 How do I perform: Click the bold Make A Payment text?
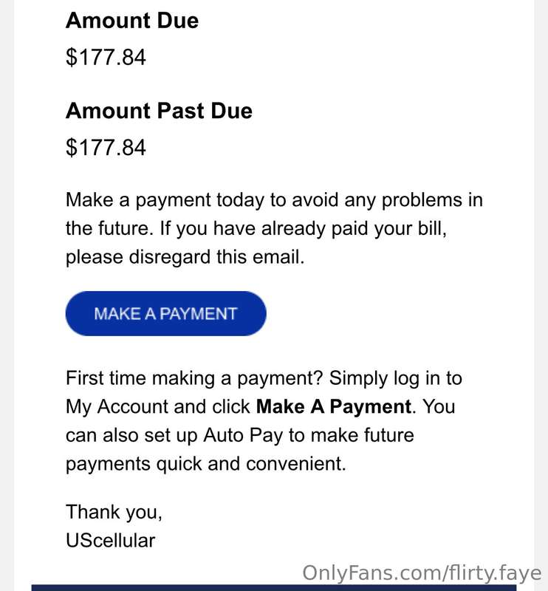pos(334,407)
